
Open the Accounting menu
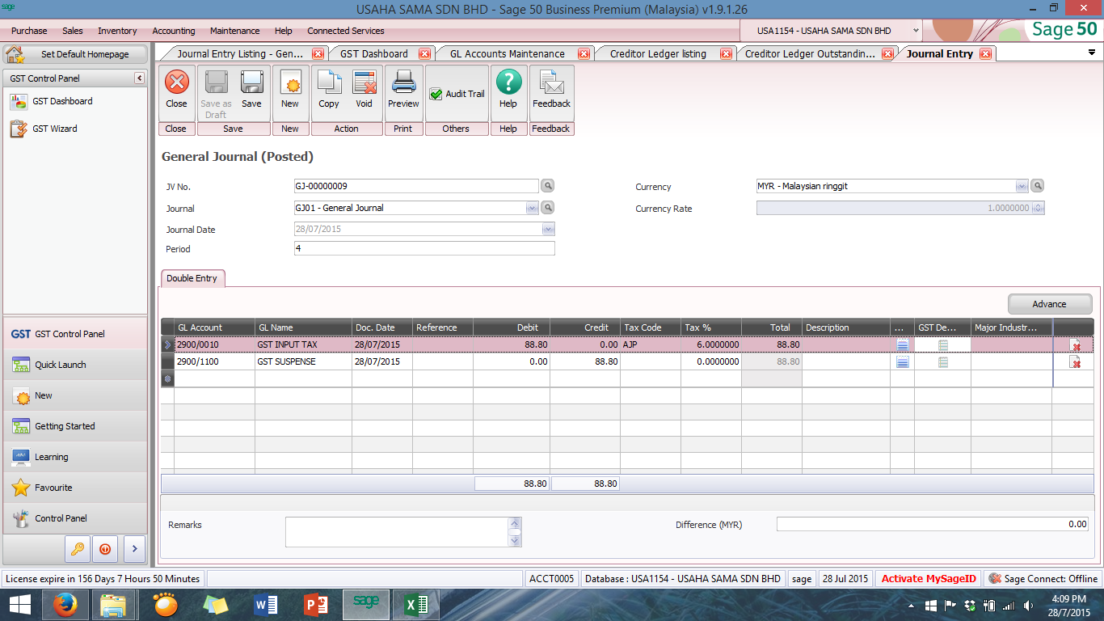click(174, 31)
